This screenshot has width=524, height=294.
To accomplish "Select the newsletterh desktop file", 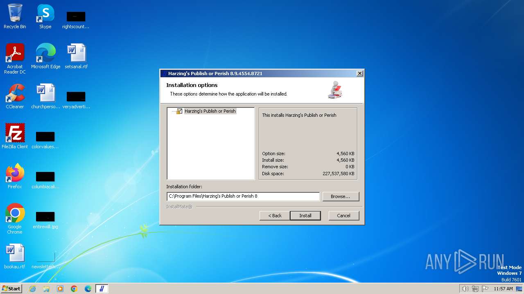I will (45, 259).
